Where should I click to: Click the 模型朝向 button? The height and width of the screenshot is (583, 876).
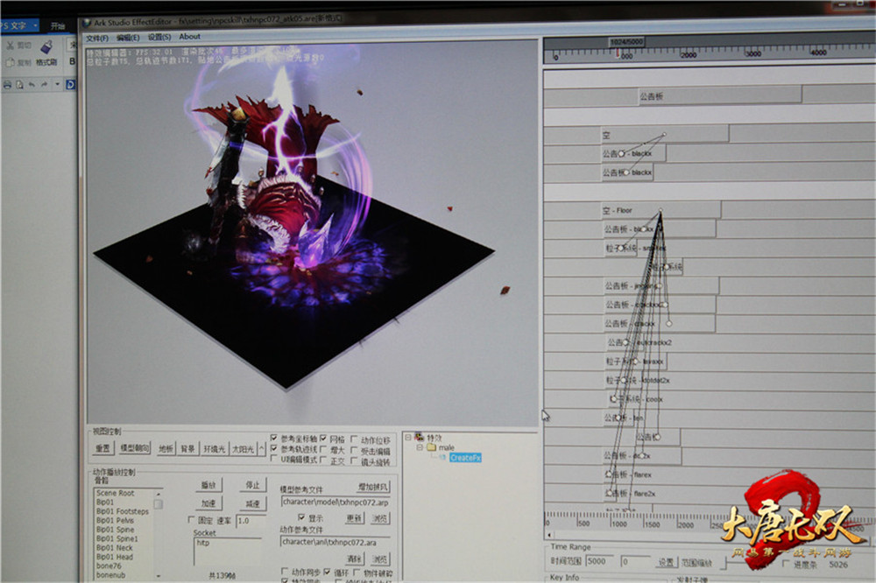pos(135,448)
